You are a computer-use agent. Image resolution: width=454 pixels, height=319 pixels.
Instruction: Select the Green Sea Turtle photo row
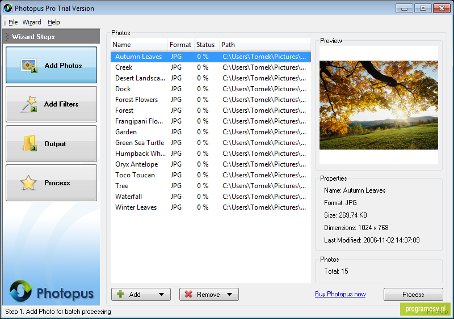(x=211, y=143)
